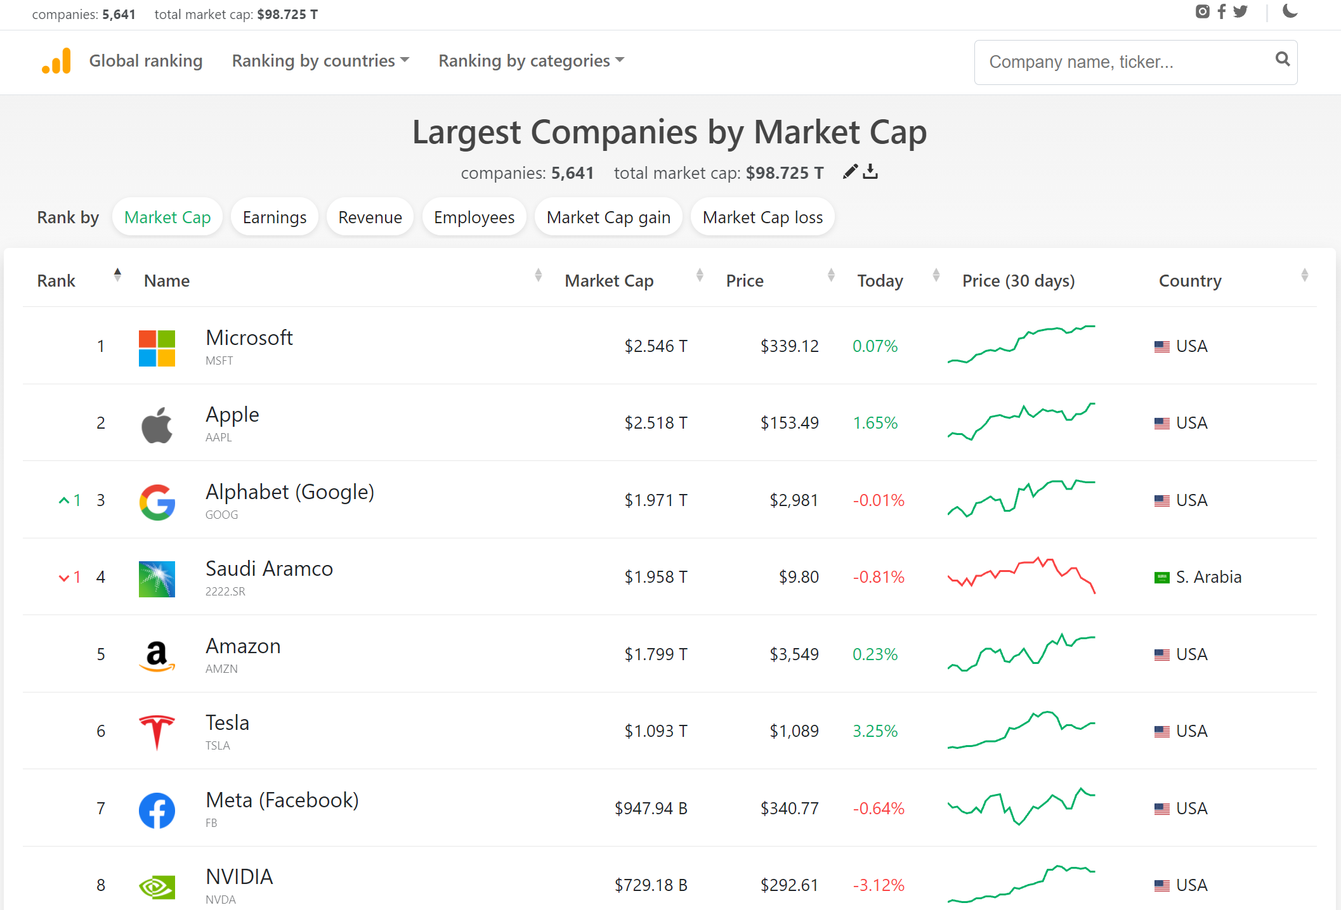Click the download list icon

(x=871, y=172)
